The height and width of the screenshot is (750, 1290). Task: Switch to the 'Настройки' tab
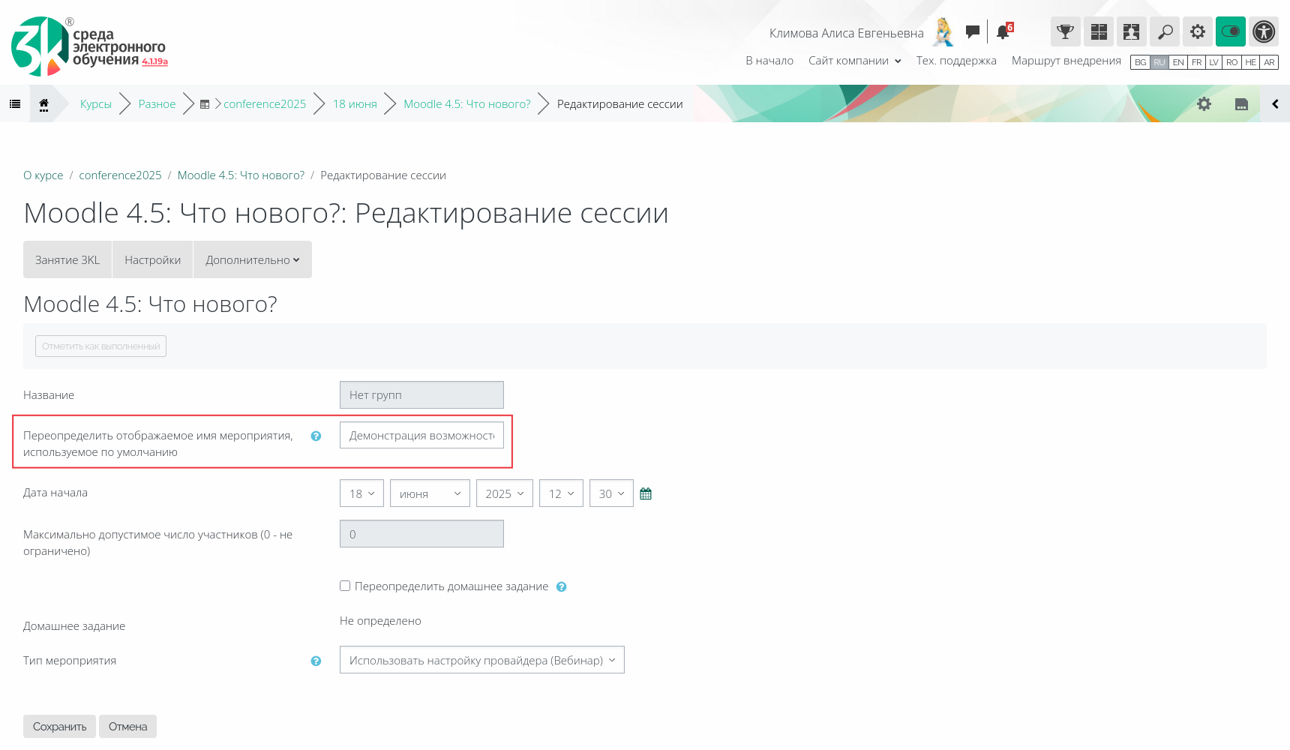pyautogui.click(x=152, y=259)
